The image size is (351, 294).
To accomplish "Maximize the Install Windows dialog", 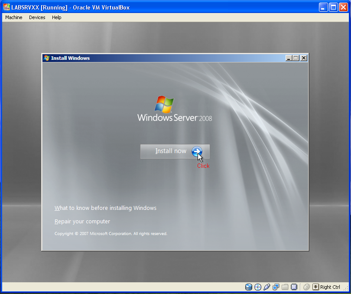I will pos(296,58).
